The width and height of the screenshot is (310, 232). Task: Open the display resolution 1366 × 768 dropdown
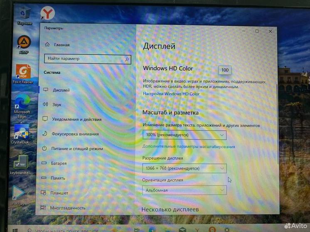pos(184,168)
